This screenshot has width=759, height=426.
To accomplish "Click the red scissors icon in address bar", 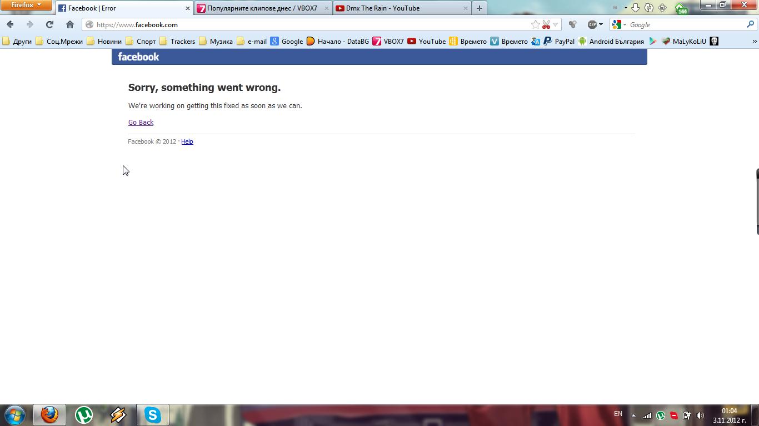I will 546,24.
